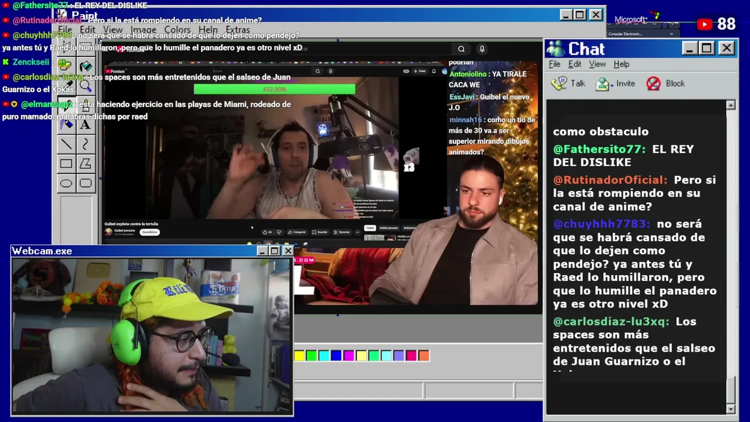
Task: Pick the magenta color swatch
Action: 349,356
